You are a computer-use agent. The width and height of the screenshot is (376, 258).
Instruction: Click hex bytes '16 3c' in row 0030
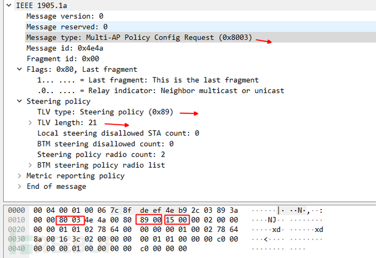pyautogui.click(x=70, y=239)
